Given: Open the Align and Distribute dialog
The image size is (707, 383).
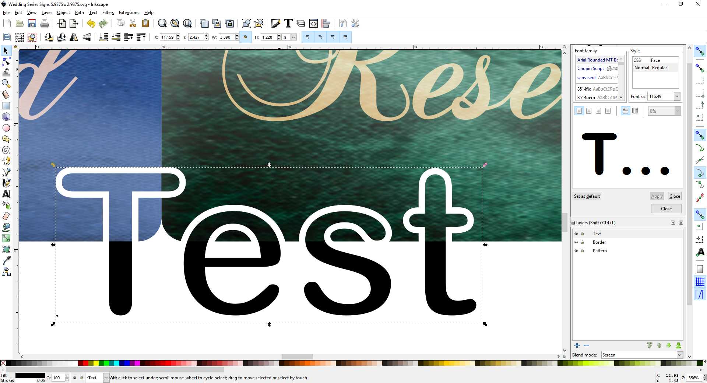Looking at the screenshot, I should (x=326, y=23).
